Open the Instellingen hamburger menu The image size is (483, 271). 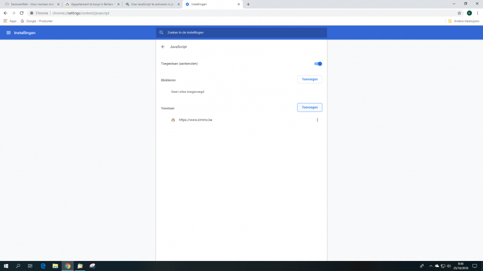[x=8, y=33]
